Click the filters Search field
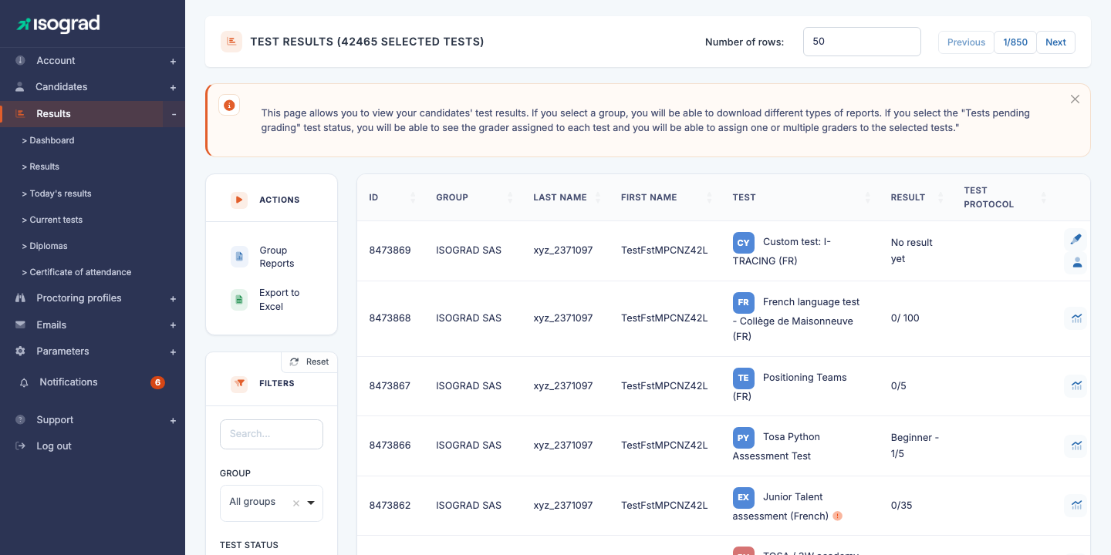1111x555 pixels. 272,434
